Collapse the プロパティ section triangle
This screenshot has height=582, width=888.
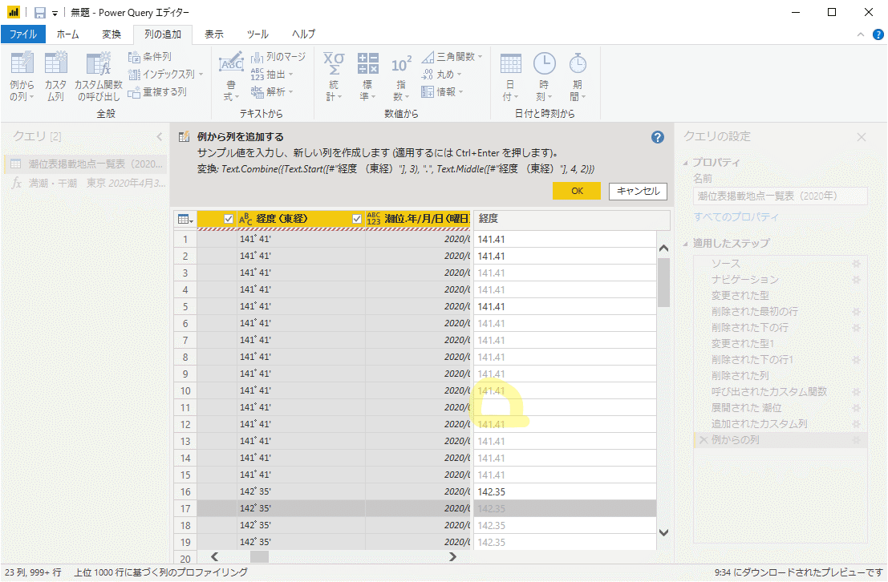click(685, 163)
